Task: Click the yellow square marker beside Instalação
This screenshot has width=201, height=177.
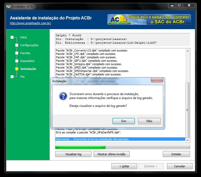Action: click(17, 69)
